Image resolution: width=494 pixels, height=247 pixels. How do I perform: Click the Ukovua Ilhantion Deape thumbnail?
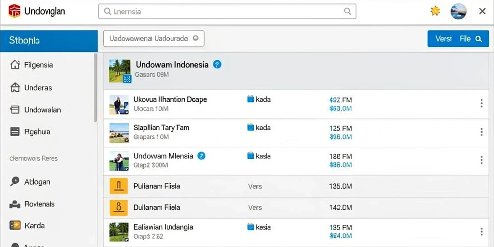[119, 105]
